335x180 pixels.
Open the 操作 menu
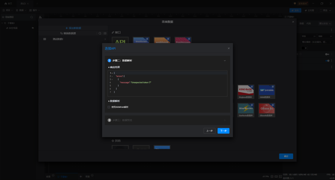click(x=34, y=10)
